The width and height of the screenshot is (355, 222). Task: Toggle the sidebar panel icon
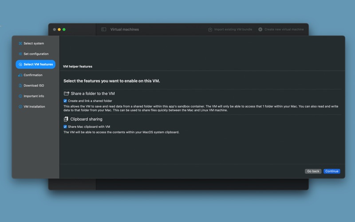pos(104,29)
